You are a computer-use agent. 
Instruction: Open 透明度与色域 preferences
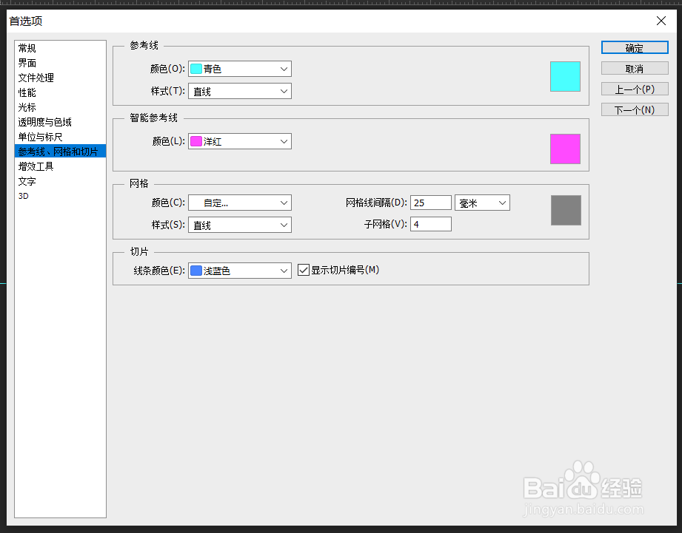click(60, 122)
